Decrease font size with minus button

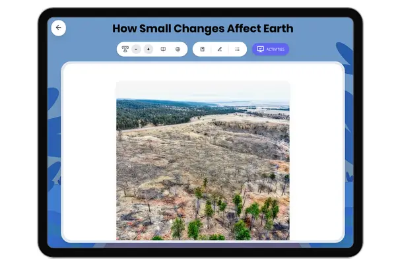tap(136, 49)
